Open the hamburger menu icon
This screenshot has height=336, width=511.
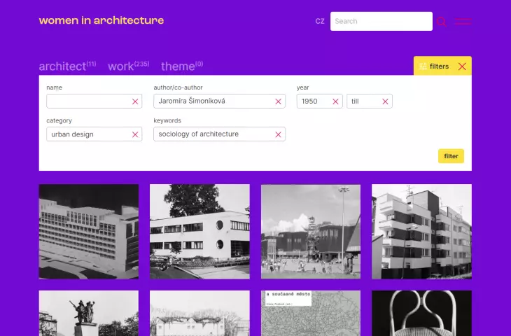[x=463, y=22]
